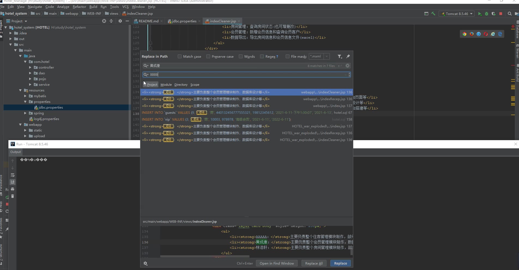The width and height of the screenshot is (519, 270).
Task: Locate current file target icon in Project panel
Action: (104, 21)
